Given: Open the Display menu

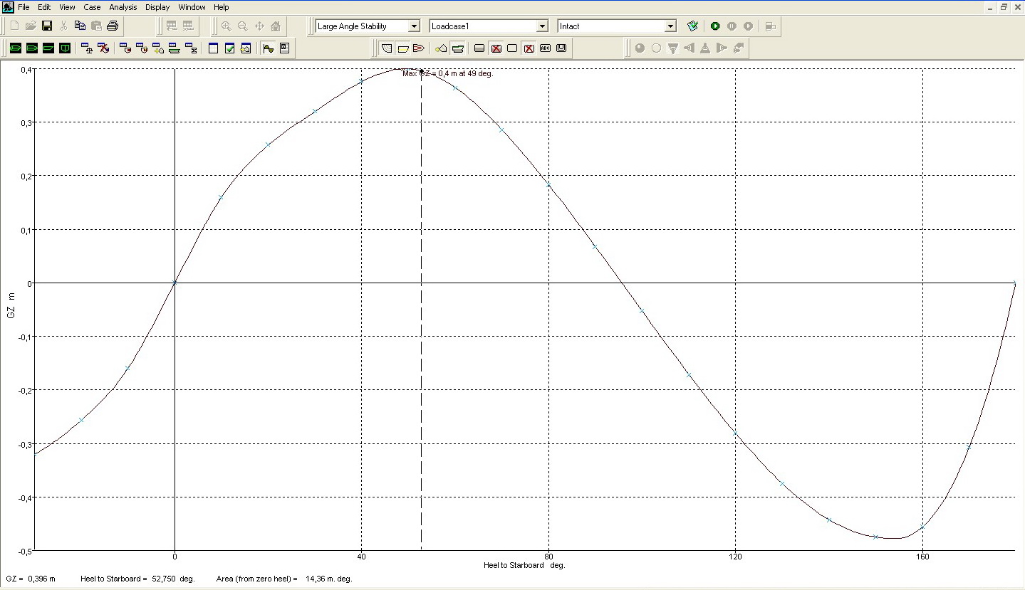Looking at the screenshot, I should coord(157,7).
